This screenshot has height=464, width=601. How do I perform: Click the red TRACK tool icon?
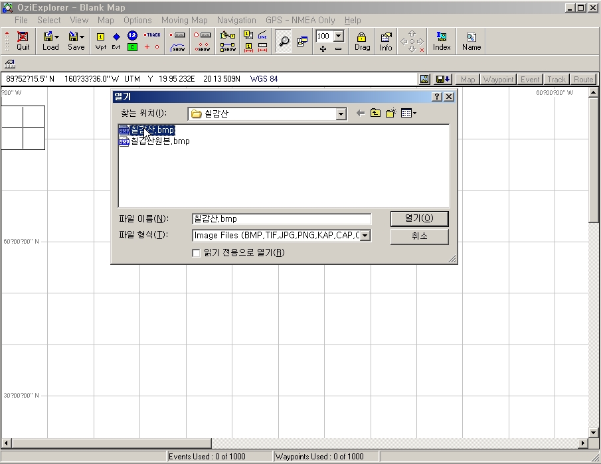pyautogui.click(x=153, y=35)
